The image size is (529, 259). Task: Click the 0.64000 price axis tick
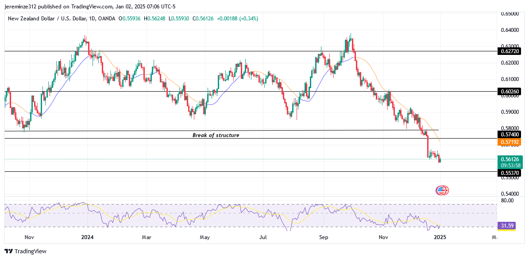[509, 30]
